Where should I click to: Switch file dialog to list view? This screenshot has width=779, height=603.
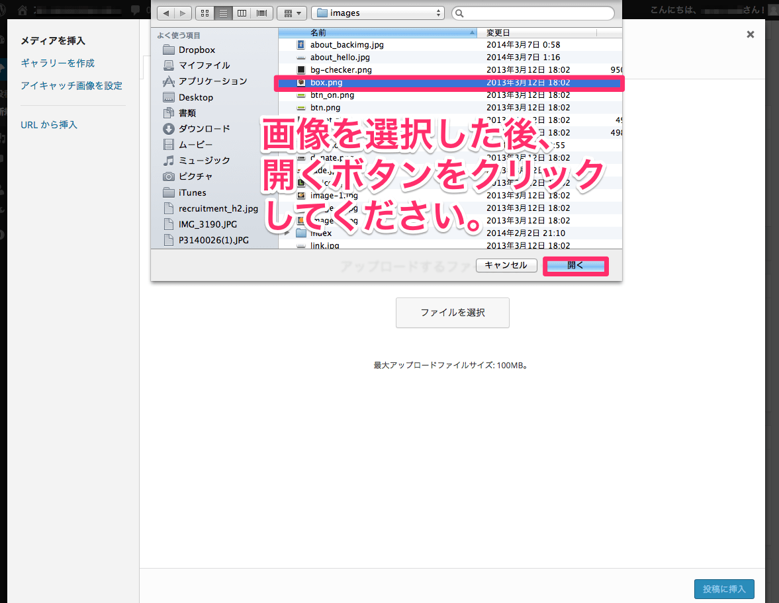click(223, 13)
